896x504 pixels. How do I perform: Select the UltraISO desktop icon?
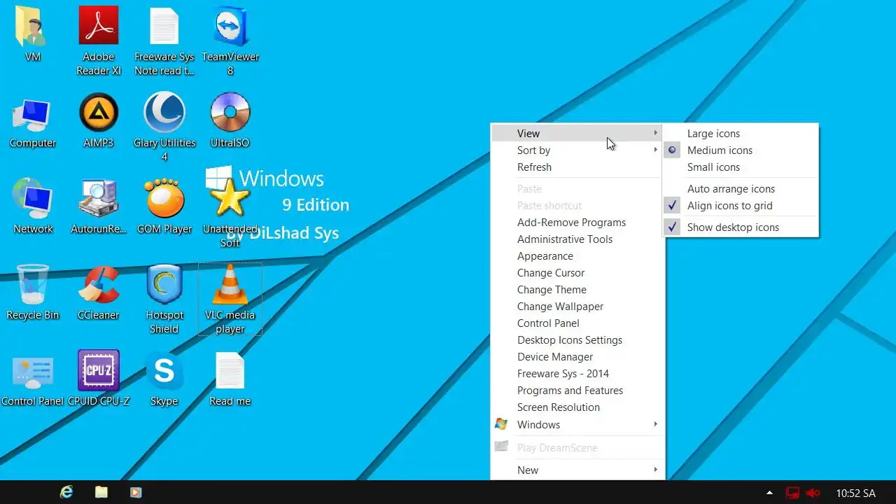point(230,120)
